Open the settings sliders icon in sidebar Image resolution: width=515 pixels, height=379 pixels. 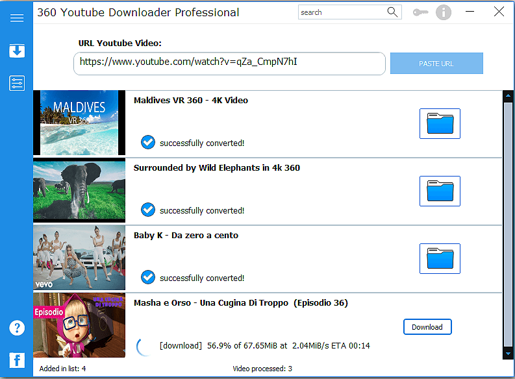[17, 83]
